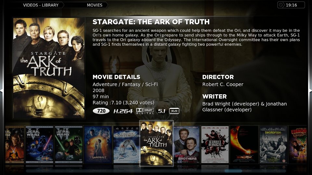This screenshot has height=175, width=312.
Task: Open the right edge arrow panel
Action: pos(310,90)
